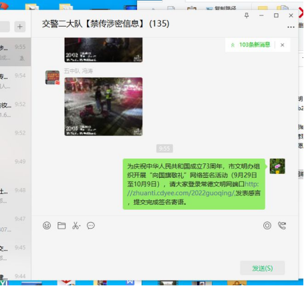Open chat history speech bubble icon
Image resolution: width=304 pixels, height=286 pixels.
91,225
